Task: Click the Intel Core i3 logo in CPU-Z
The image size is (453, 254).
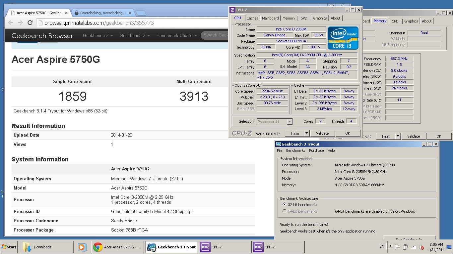Action: [x=343, y=38]
